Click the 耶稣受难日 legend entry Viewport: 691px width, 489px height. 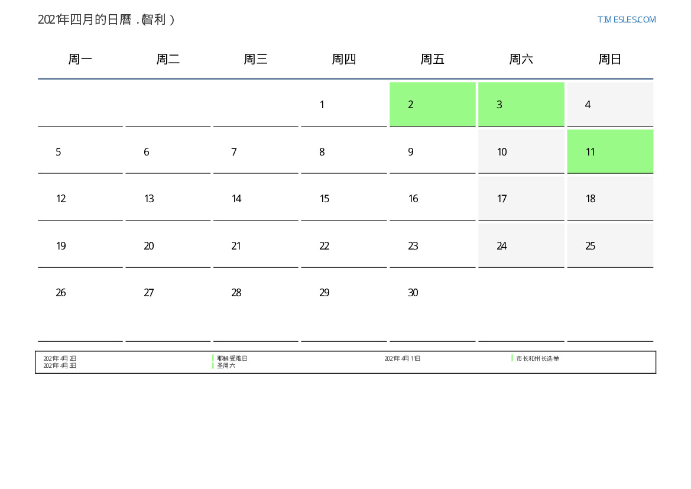[x=232, y=358]
